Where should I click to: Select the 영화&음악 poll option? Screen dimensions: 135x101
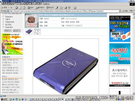(4, 16)
